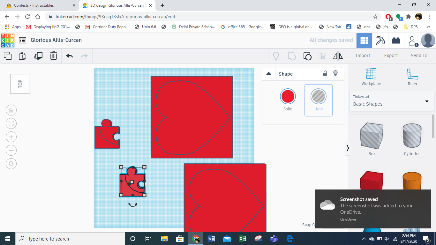The image size is (436, 245).
Task: Click the rotate handle below selected puzzle
Action: click(x=133, y=204)
